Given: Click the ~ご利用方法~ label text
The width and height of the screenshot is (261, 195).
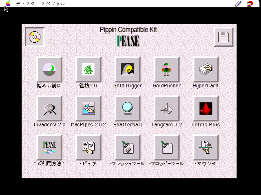Looking at the screenshot, I should click(49, 164).
